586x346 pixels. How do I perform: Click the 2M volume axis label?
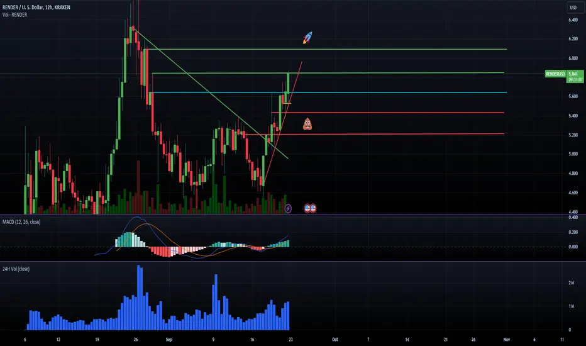click(x=571, y=283)
